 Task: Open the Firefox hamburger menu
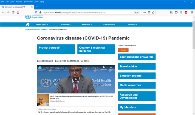point(192,13)
